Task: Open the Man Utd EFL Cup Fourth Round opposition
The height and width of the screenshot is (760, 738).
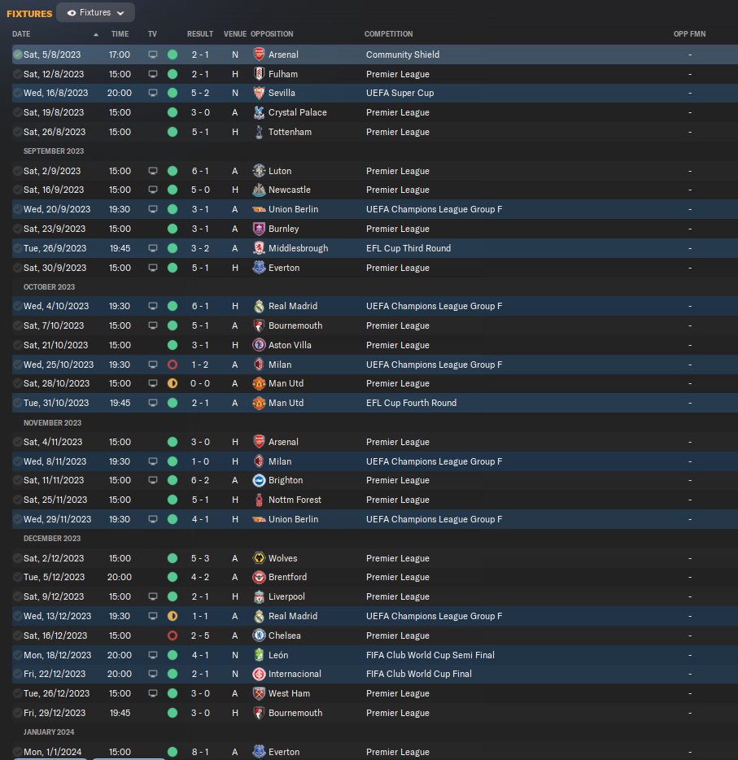Action: tap(286, 403)
